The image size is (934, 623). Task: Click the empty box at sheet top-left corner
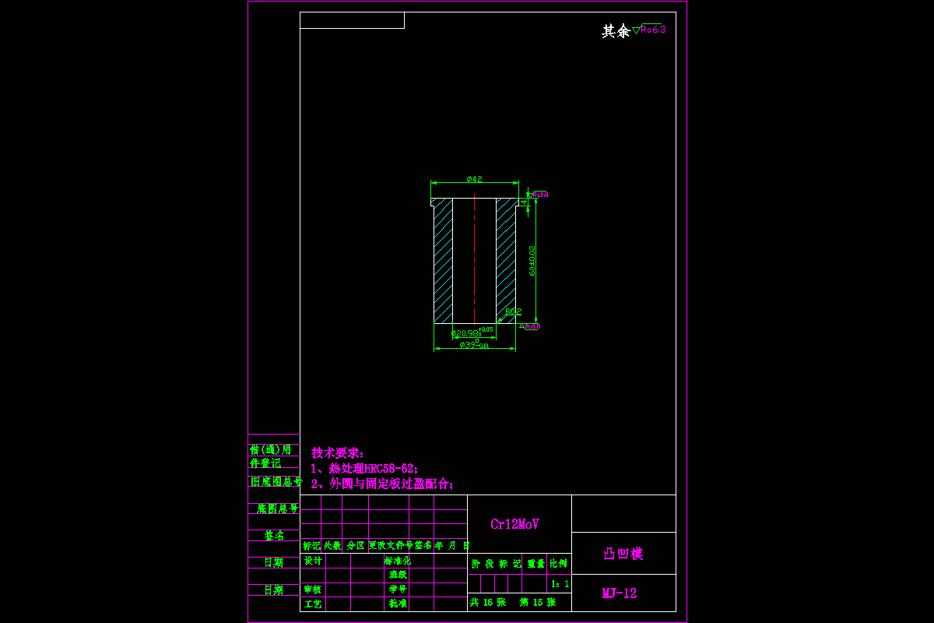(352, 20)
